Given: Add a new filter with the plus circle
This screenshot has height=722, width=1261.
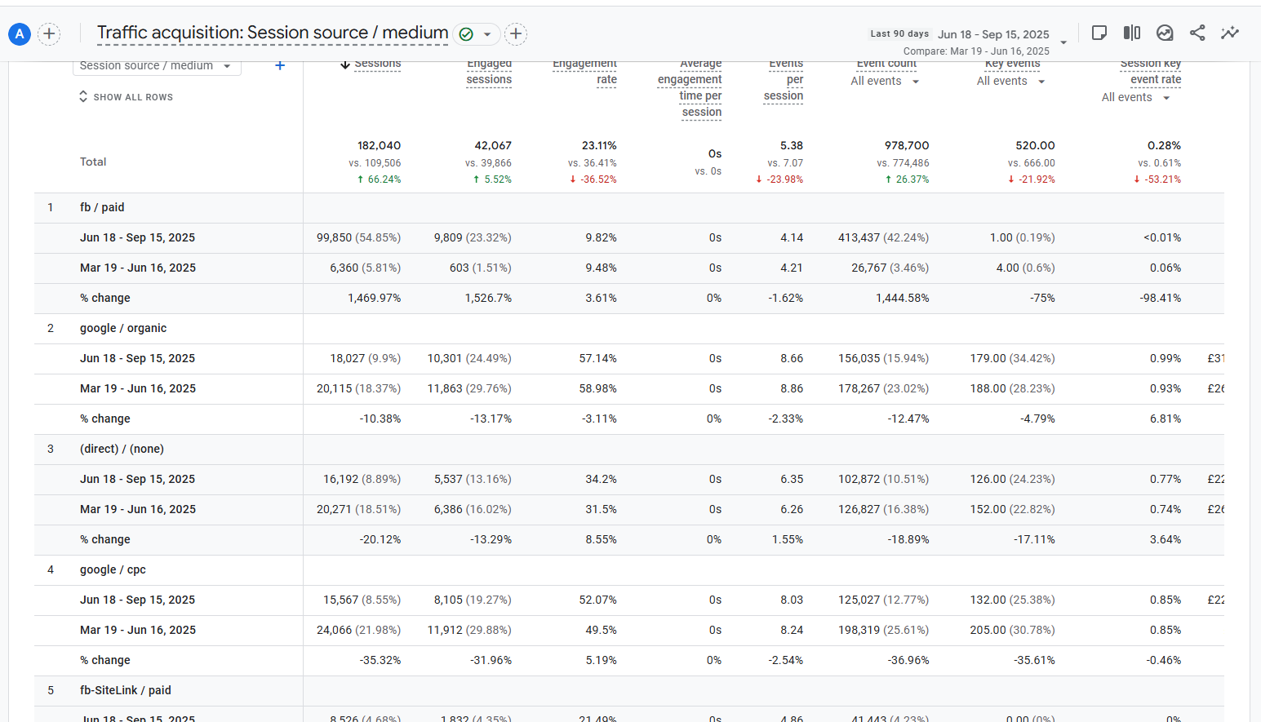Looking at the screenshot, I should 516,34.
